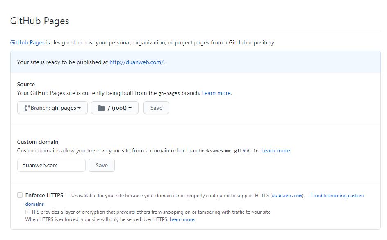Expand the / (root) folder dropdown
The image size is (387, 240).
point(115,108)
